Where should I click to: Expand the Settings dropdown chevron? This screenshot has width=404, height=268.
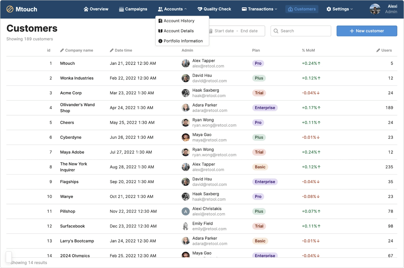(x=351, y=9)
